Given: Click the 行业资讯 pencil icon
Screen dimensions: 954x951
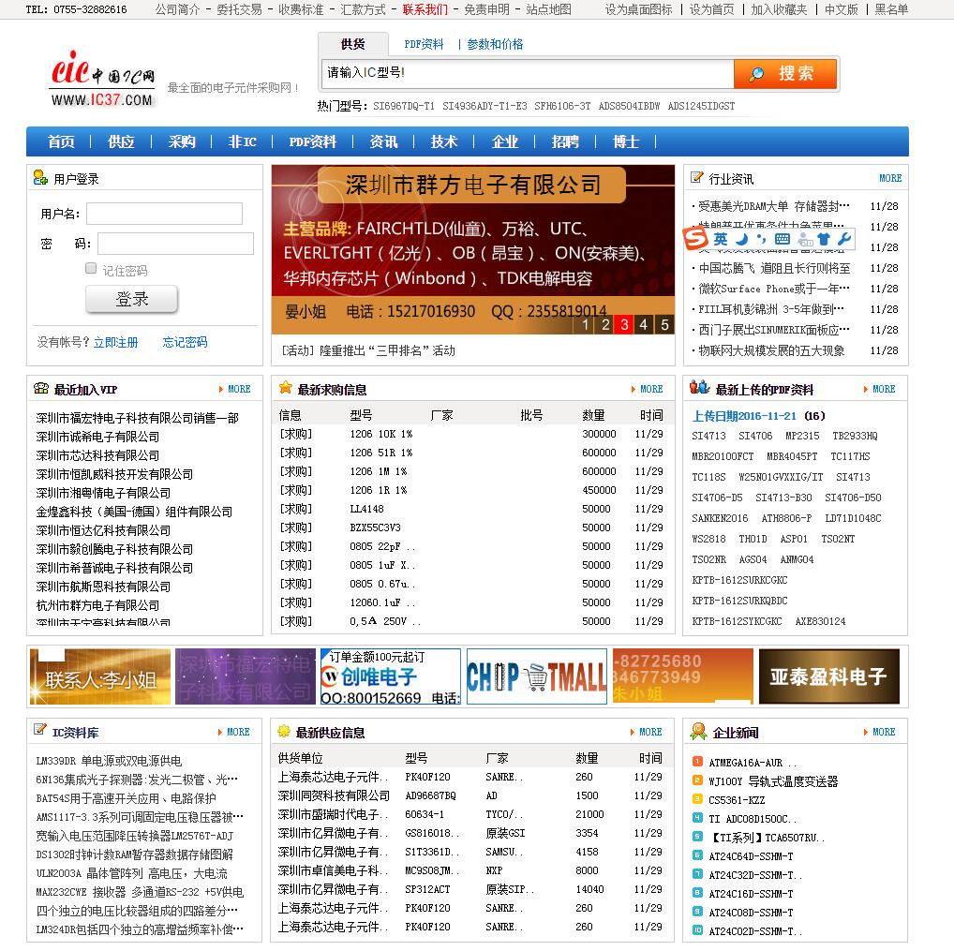Looking at the screenshot, I should [x=696, y=177].
